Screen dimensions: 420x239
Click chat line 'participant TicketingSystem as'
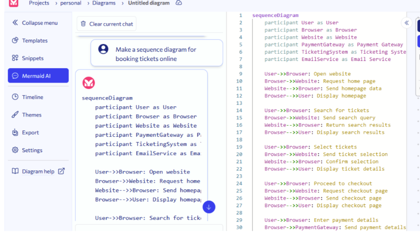tap(148, 144)
